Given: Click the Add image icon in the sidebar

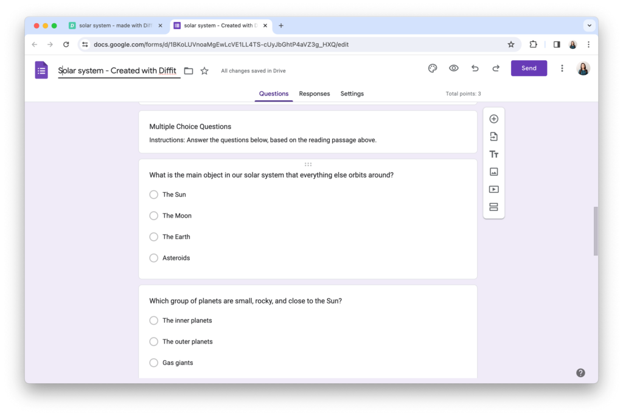Looking at the screenshot, I should coord(493,172).
